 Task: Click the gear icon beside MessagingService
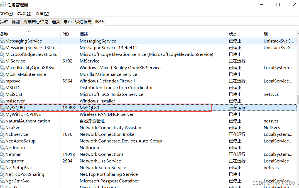(x=3, y=41)
